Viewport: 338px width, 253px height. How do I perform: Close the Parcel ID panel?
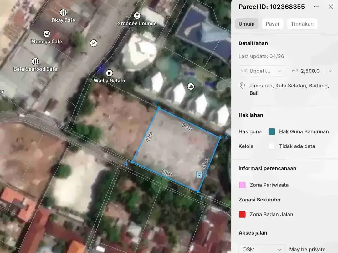[331, 7]
